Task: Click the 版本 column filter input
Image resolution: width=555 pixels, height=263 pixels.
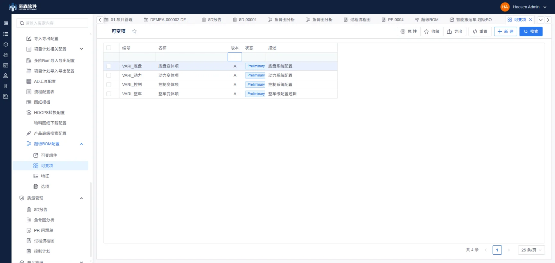Action: coord(235,57)
